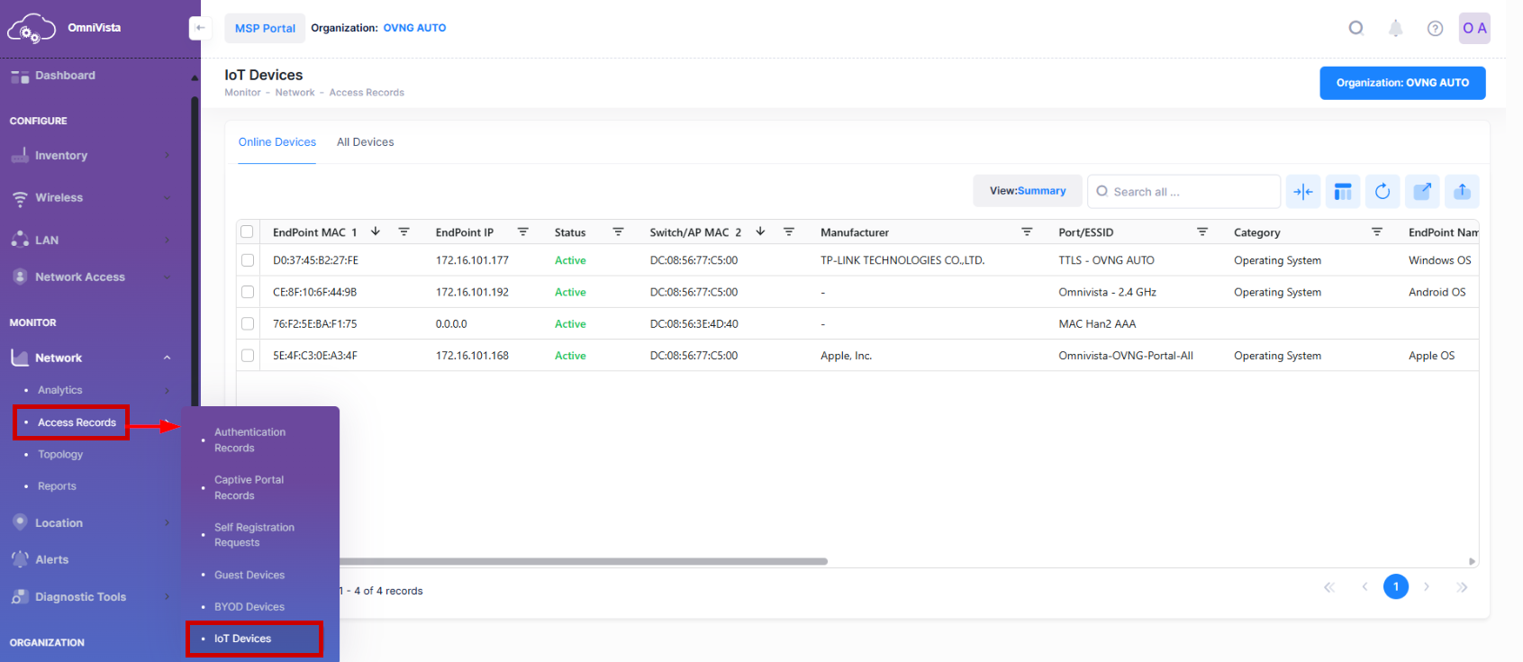This screenshot has width=1523, height=662.
Task: Click the Organization: OVNG AUTO button
Action: coord(1401,83)
